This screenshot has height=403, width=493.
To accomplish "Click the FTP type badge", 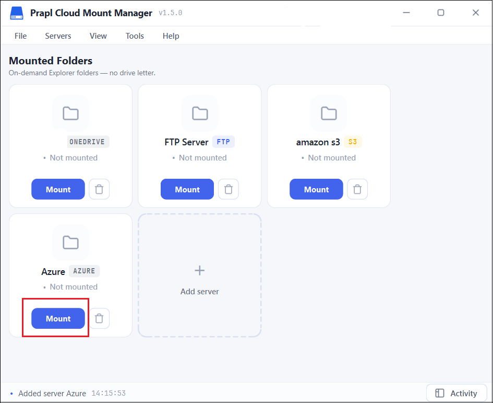I will tap(224, 142).
